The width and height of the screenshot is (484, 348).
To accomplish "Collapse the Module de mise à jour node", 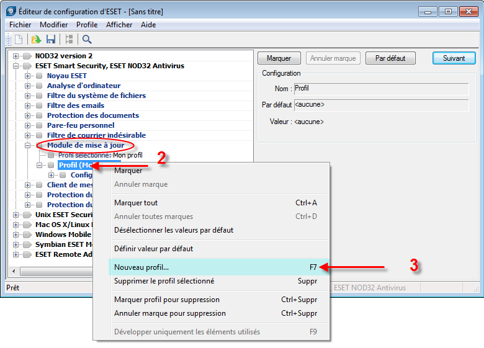I will (x=27, y=145).
